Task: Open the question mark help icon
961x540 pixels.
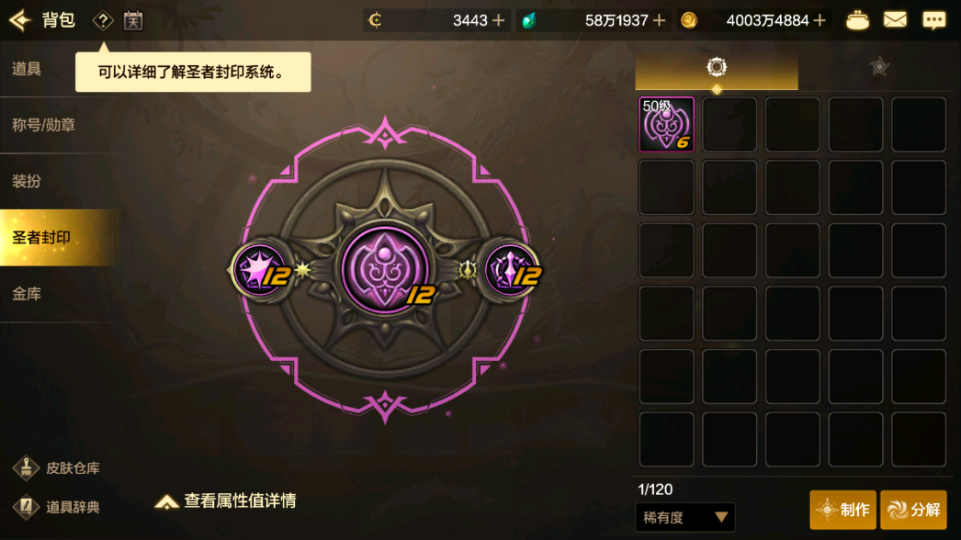Action: point(103,21)
